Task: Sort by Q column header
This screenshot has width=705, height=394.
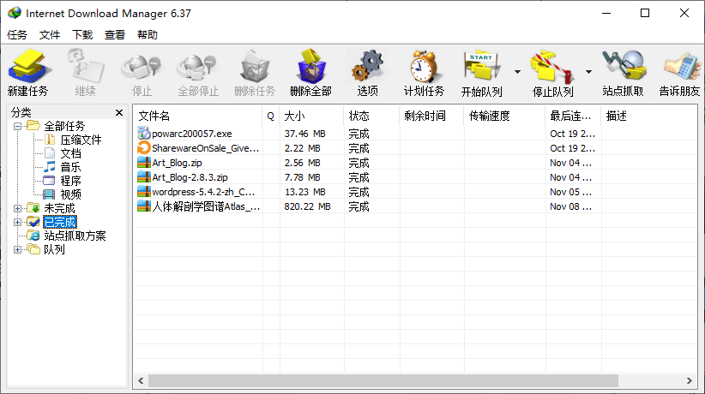Action: 271,116
